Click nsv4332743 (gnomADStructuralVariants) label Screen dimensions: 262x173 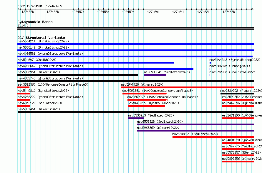(x=50, y=78)
